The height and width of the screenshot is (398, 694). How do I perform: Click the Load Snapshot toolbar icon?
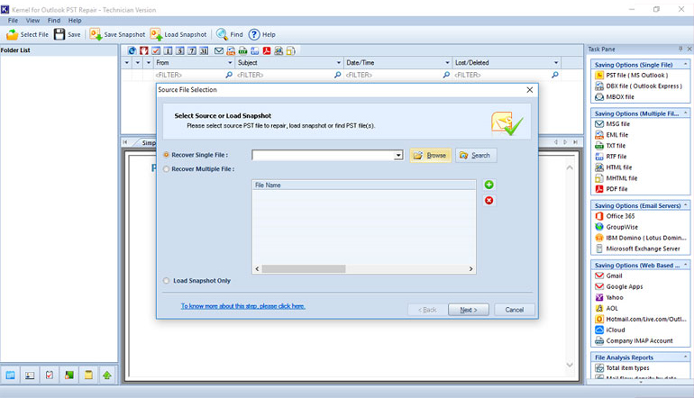[x=156, y=34]
